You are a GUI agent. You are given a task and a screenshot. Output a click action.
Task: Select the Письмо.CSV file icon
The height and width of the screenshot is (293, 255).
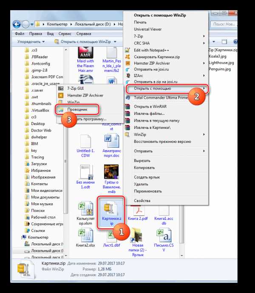point(164,235)
